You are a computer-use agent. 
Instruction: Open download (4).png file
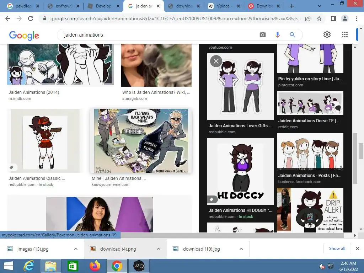pyautogui.click(x=118, y=249)
